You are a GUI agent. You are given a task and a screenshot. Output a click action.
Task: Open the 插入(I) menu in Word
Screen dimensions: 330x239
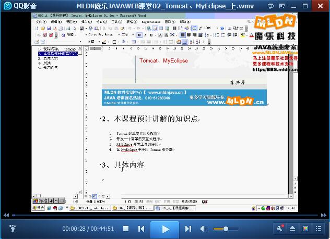point(87,22)
